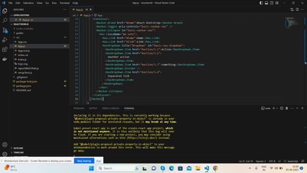Open the Run and Debug view
The width and height of the screenshot is (307, 173).
point(5,39)
